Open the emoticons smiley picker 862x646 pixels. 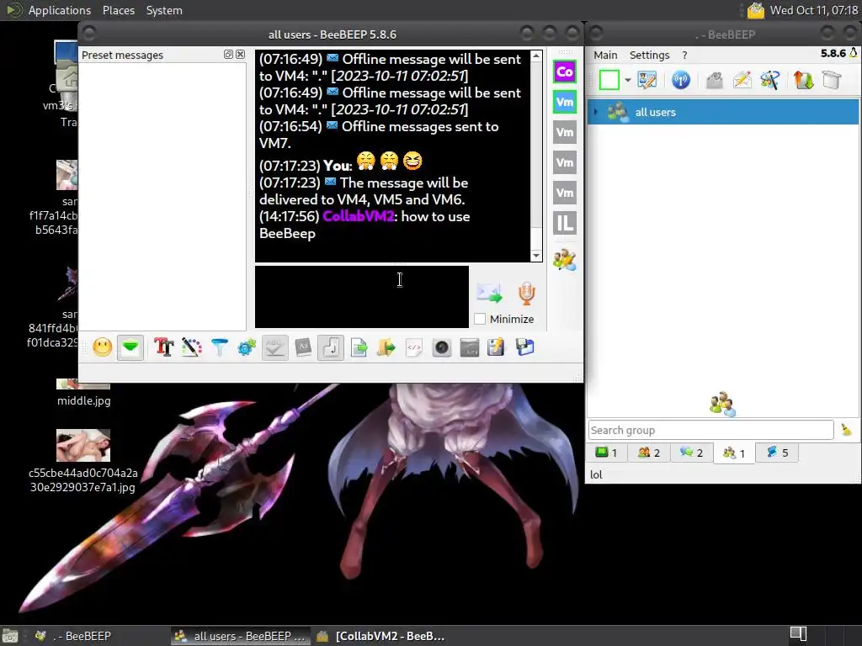[x=102, y=347]
